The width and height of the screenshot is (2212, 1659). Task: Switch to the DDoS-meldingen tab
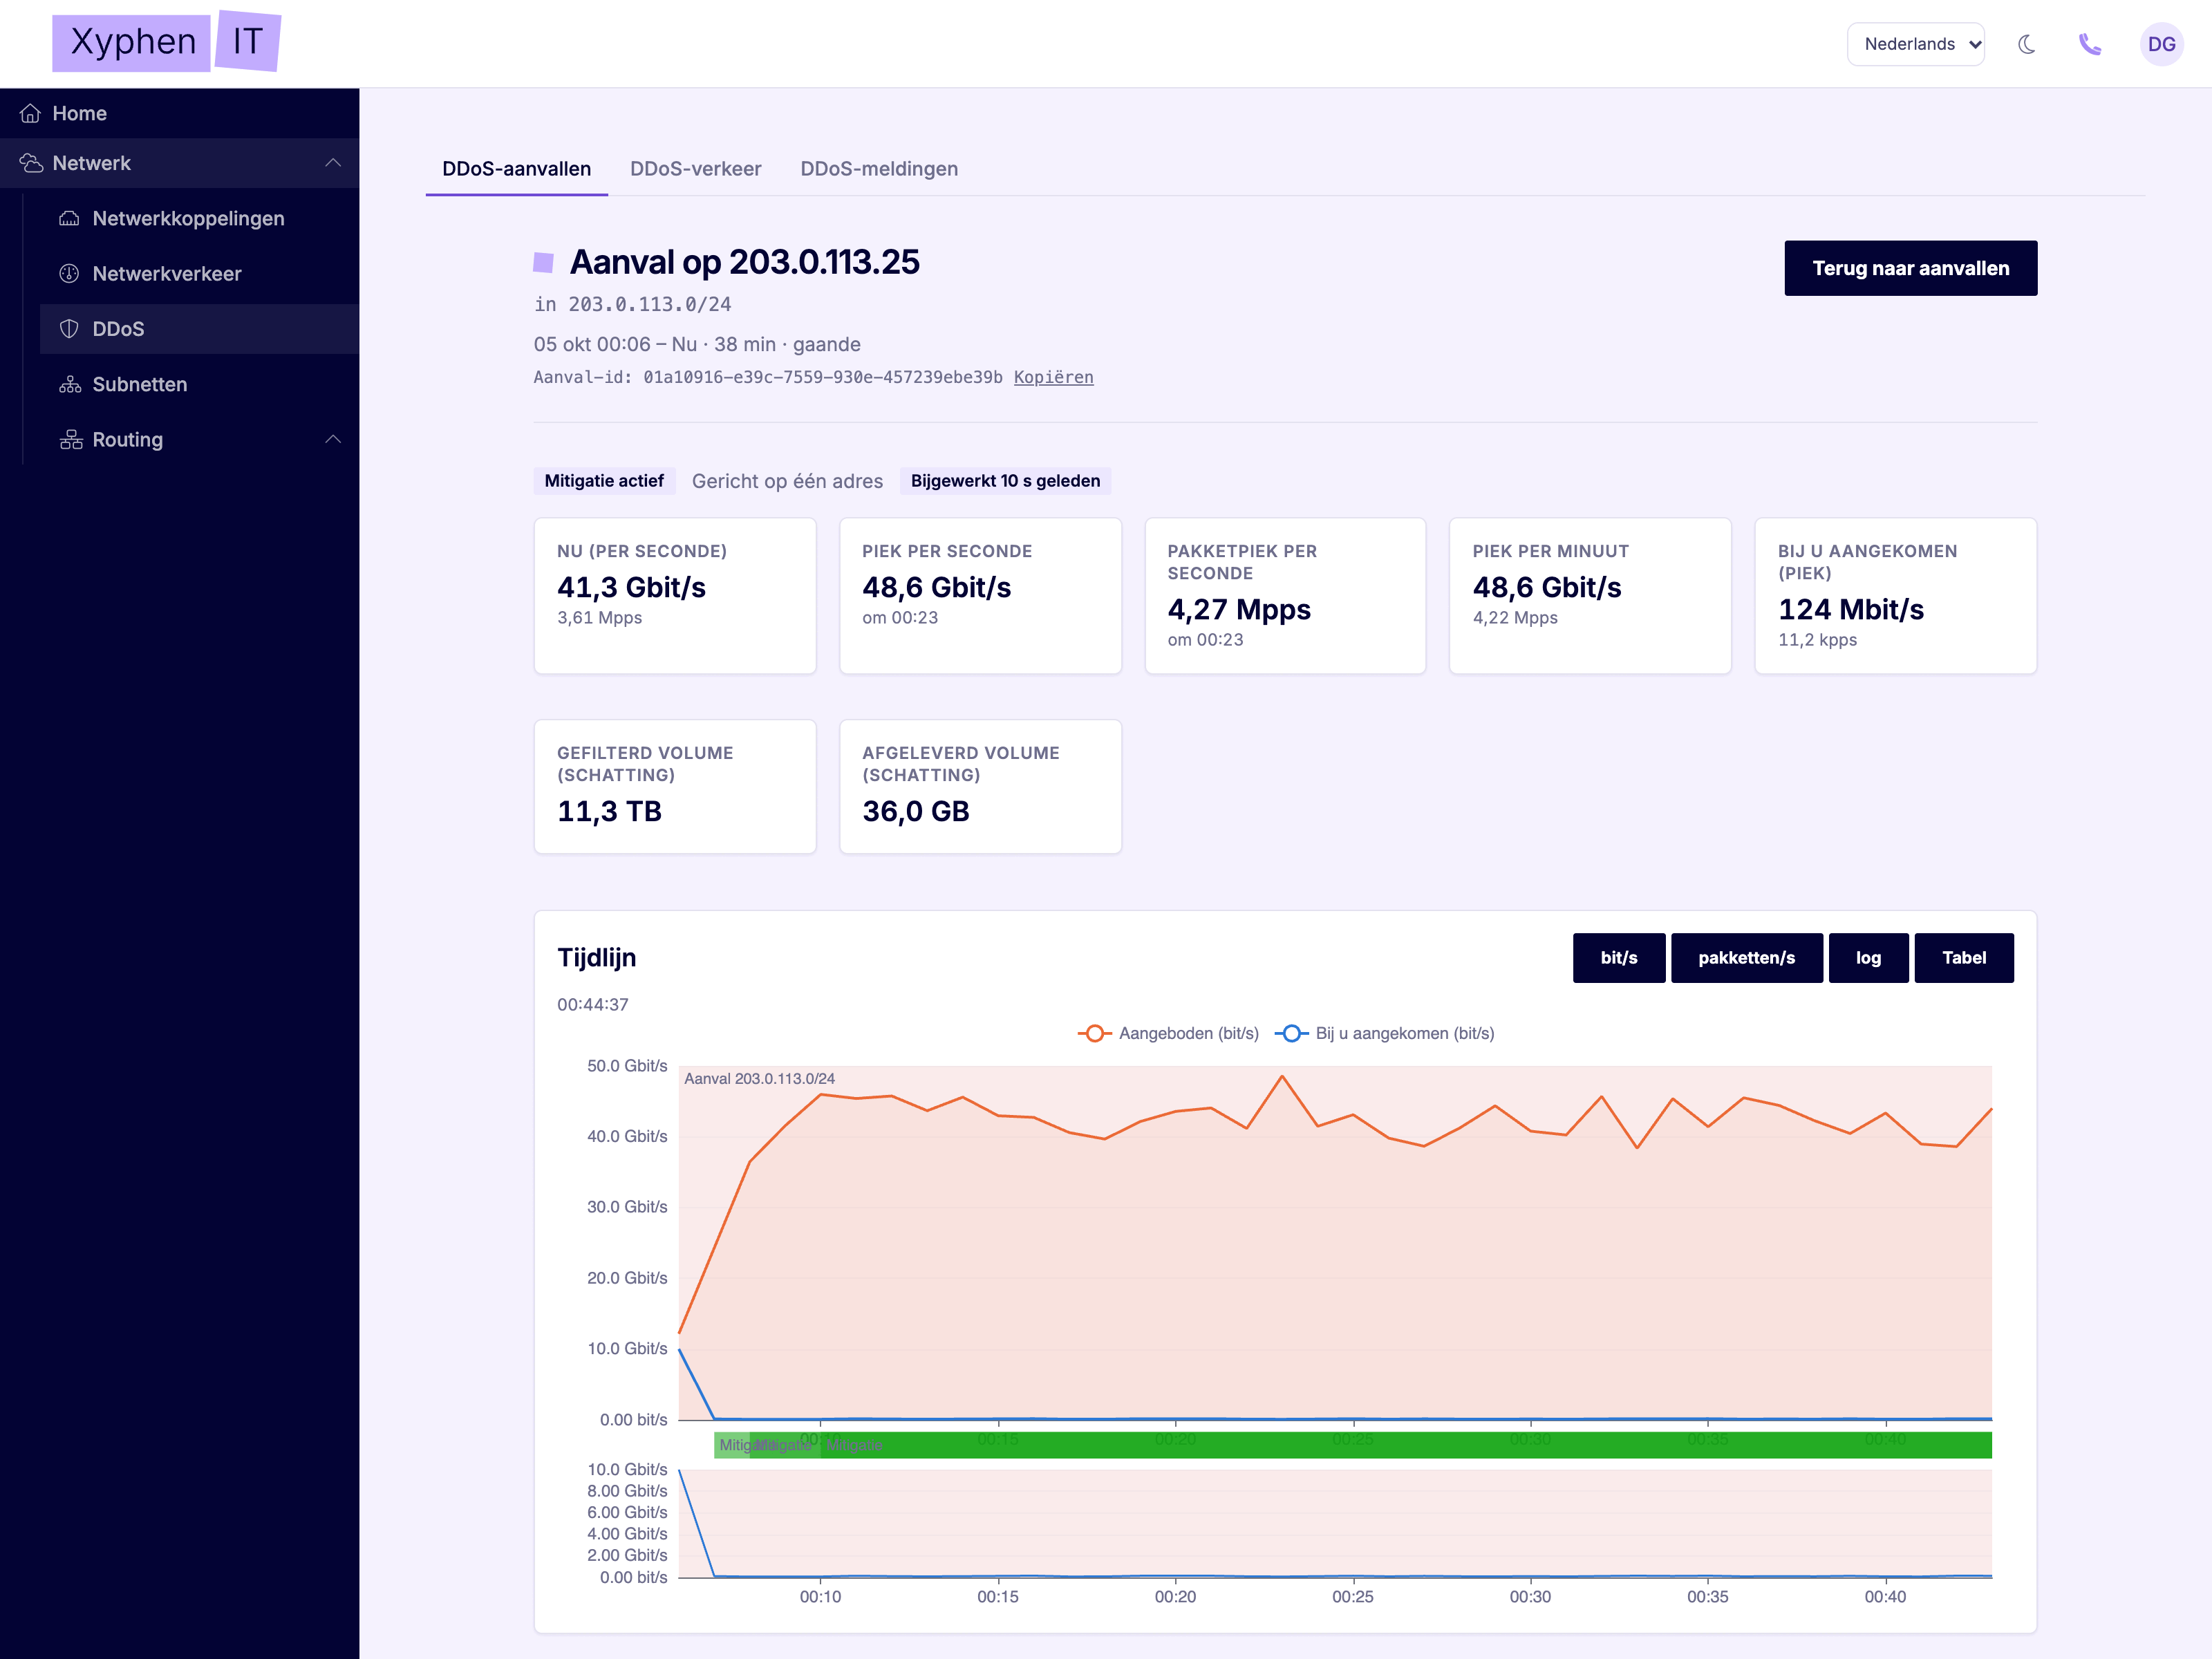879,169
